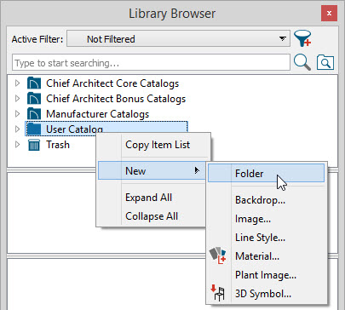Click the Material swatches icon in submenu

[218, 255]
